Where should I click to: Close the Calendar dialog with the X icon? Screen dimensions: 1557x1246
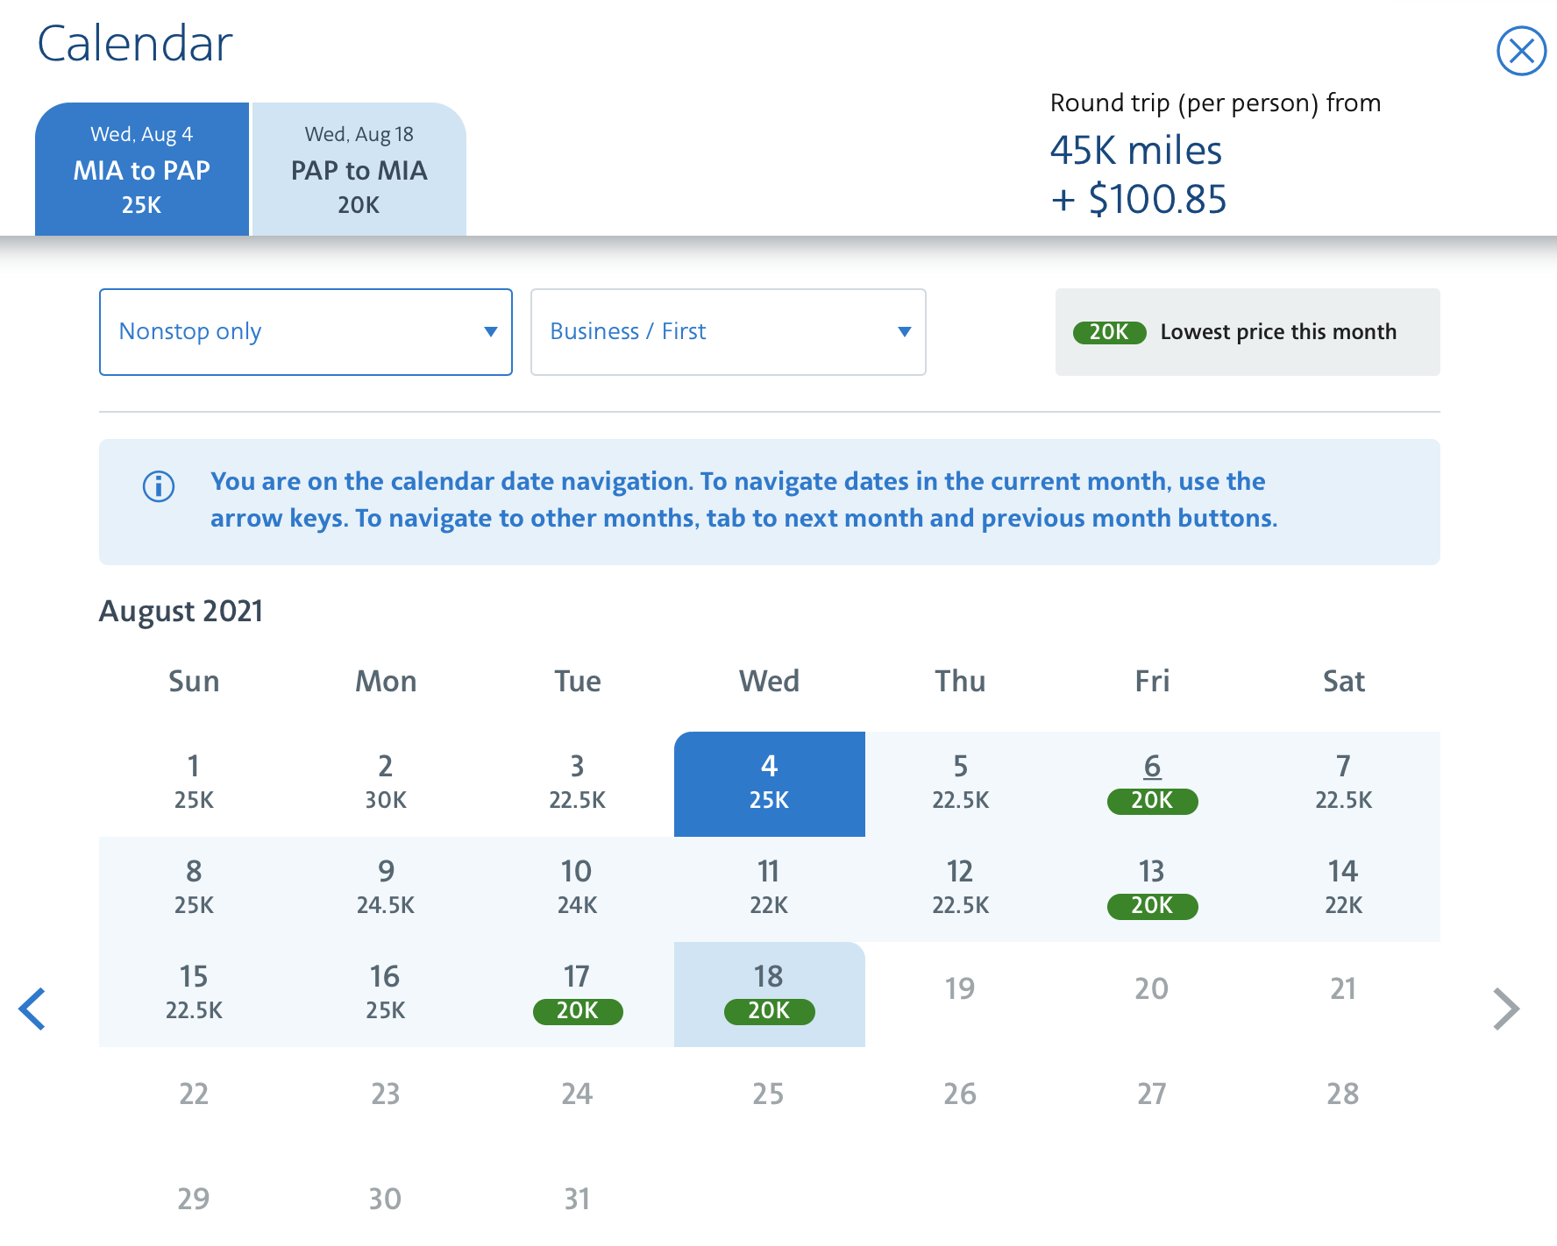pyautogui.click(x=1522, y=52)
